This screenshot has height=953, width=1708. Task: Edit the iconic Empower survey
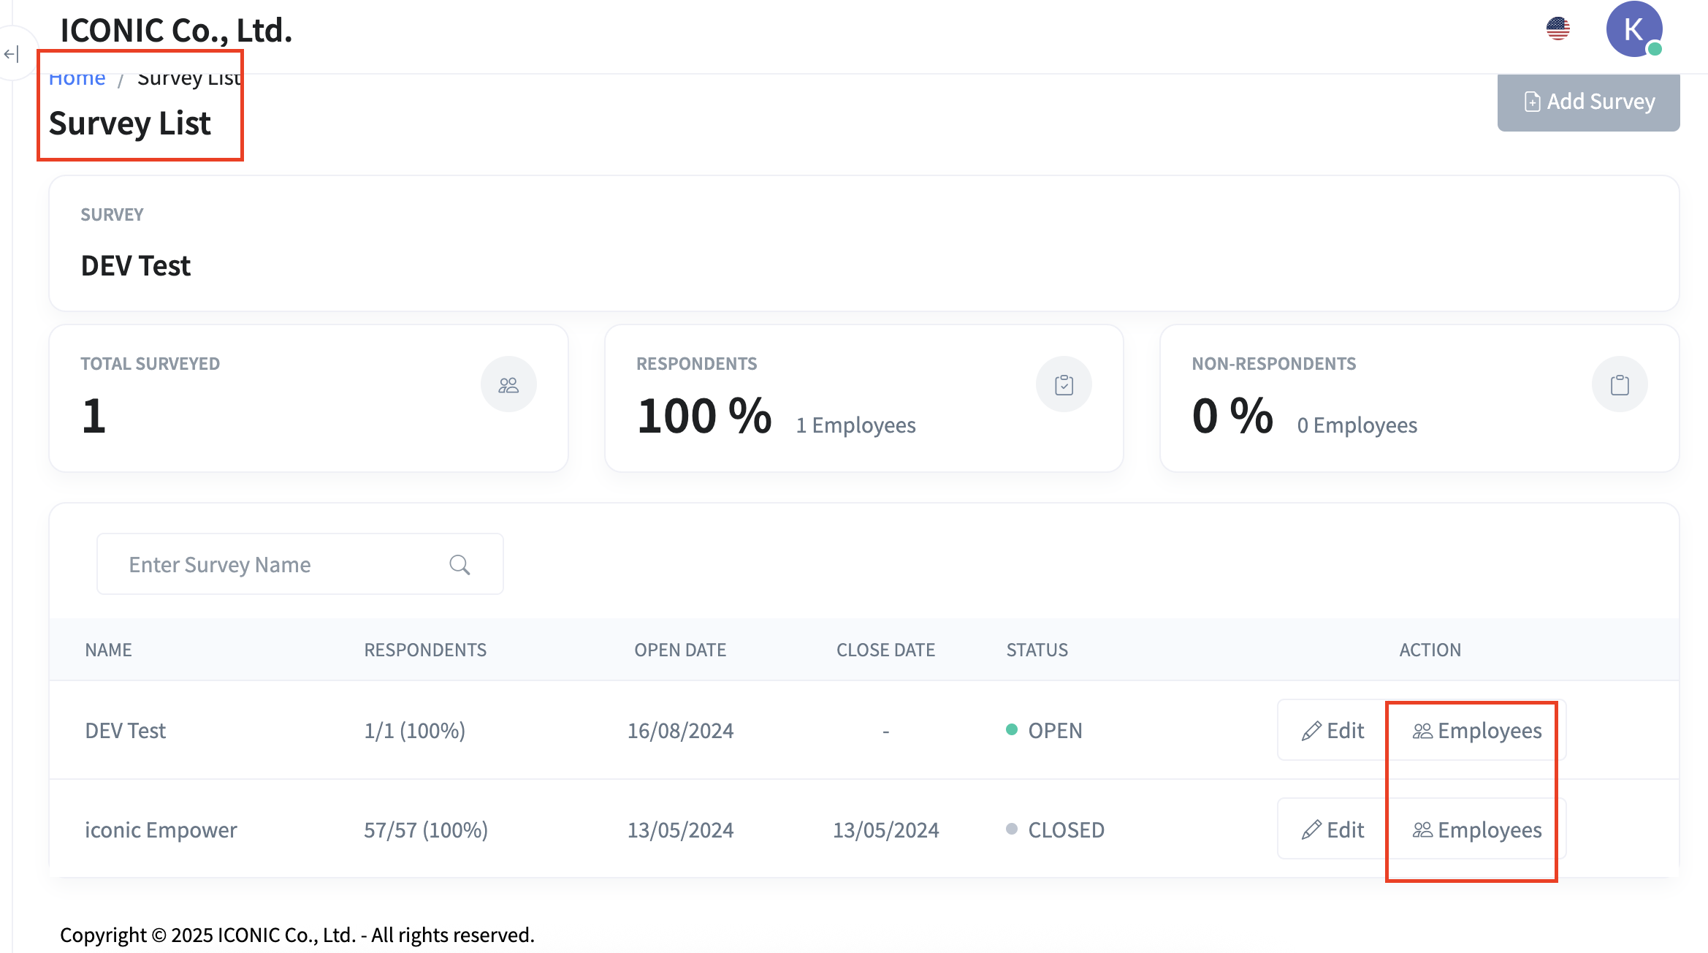pyautogui.click(x=1333, y=830)
